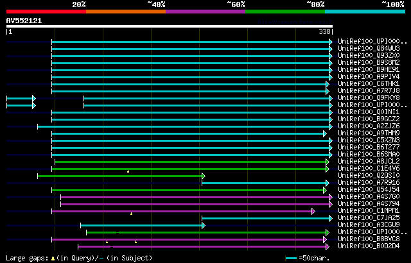411x263 pixels.
Task: Open hit UniRef100_Q93ZX0
Action: click(x=369, y=55)
